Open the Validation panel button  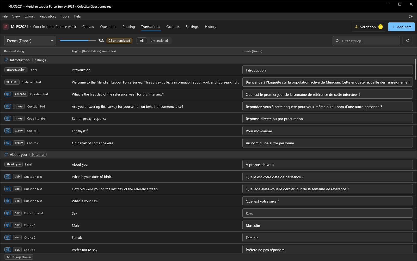369,27
